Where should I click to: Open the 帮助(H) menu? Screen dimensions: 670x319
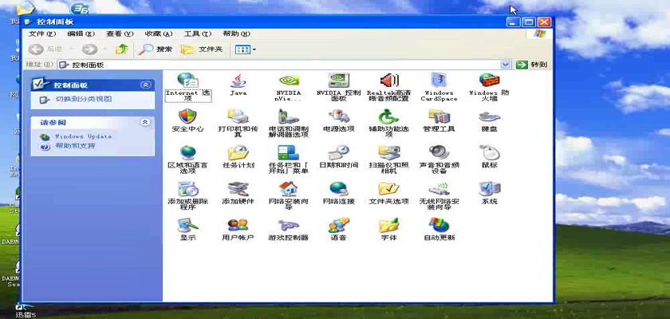[x=236, y=33]
